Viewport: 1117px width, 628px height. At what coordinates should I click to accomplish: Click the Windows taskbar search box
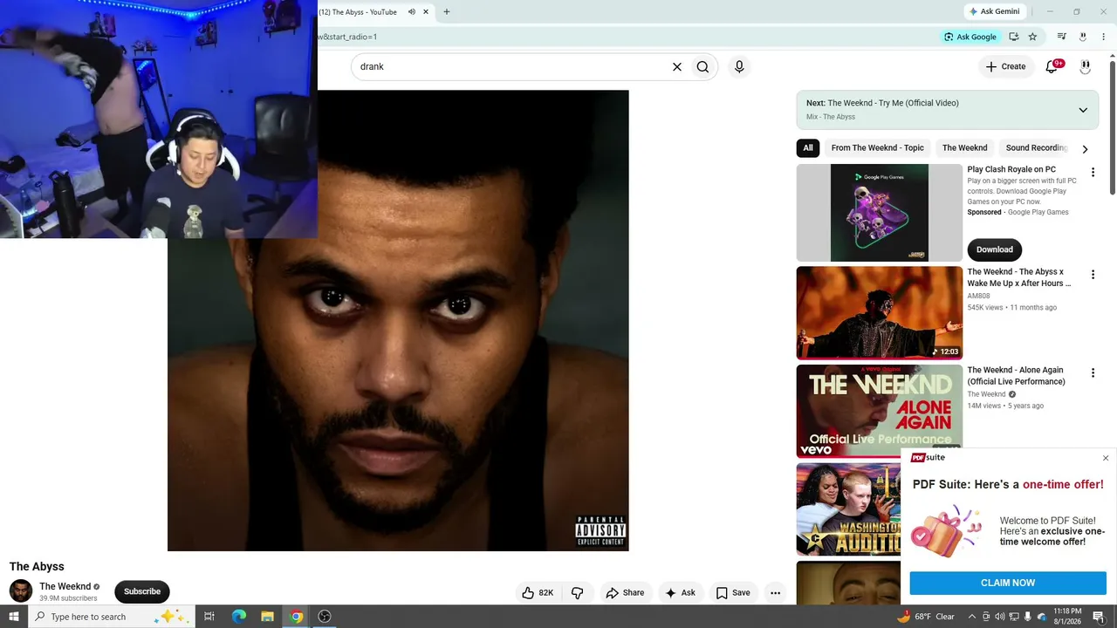[111, 617]
